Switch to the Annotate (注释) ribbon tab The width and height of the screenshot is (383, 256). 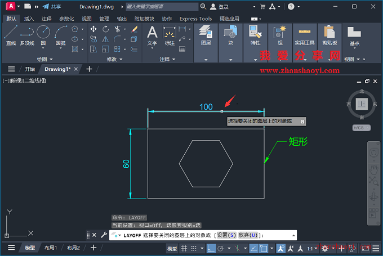click(46, 19)
